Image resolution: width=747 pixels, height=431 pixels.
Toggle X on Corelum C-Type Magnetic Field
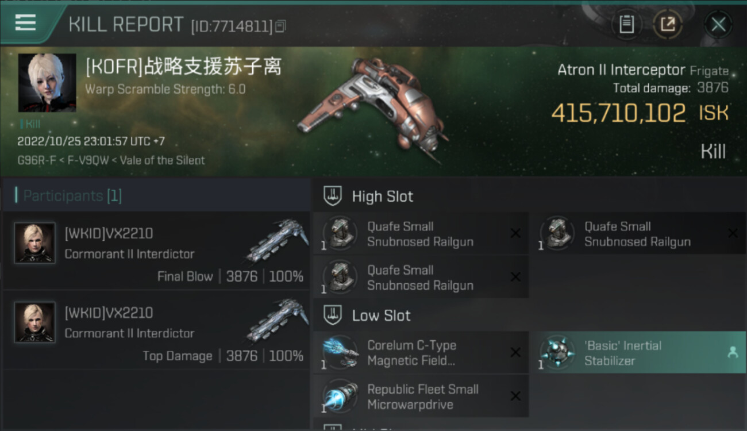coord(515,352)
